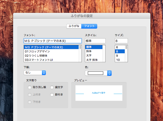
Task: Select size 9 in size list
Action: [x=120, y=56]
